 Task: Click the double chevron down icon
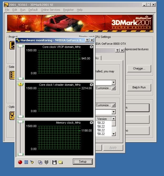tap(46, 162)
